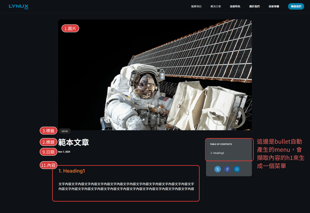This screenshot has width=310, height=213.
Task: Click the 聯絡我們 button
Action: 296,6
